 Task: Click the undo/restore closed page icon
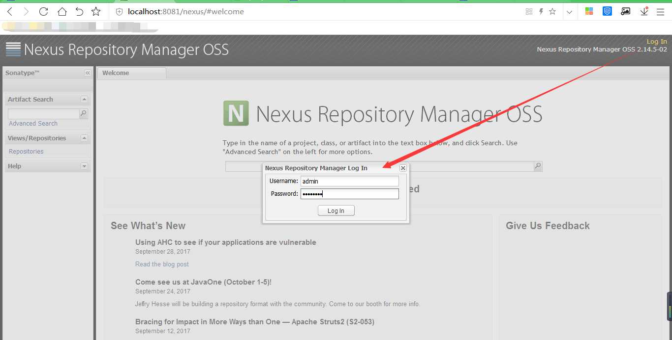(x=79, y=11)
